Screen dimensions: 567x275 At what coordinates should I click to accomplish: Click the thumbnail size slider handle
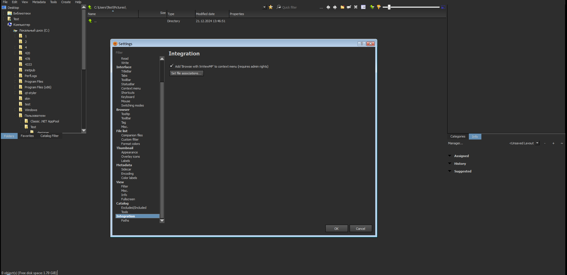(x=389, y=7)
